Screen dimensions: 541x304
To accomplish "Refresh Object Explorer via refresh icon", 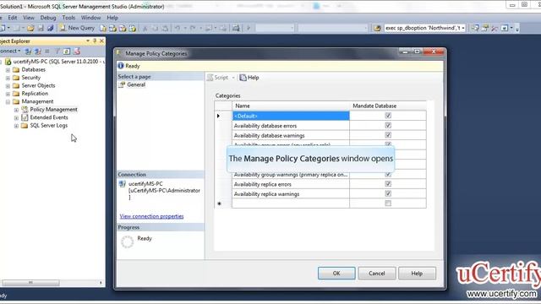I will [67, 51].
